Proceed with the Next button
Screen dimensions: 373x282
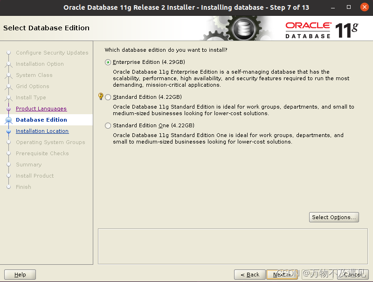tap(282, 275)
